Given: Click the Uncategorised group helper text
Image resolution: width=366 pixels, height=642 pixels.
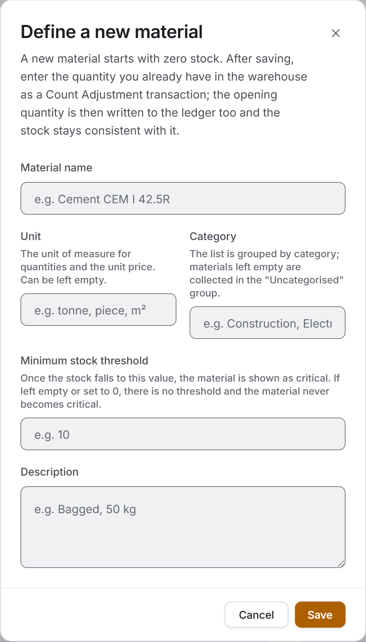Looking at the screenshot, I should pos(267,273).
